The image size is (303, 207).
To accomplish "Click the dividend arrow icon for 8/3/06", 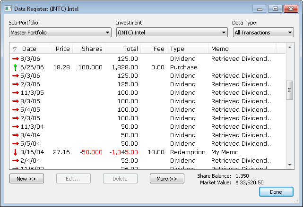I will point(15,59).
